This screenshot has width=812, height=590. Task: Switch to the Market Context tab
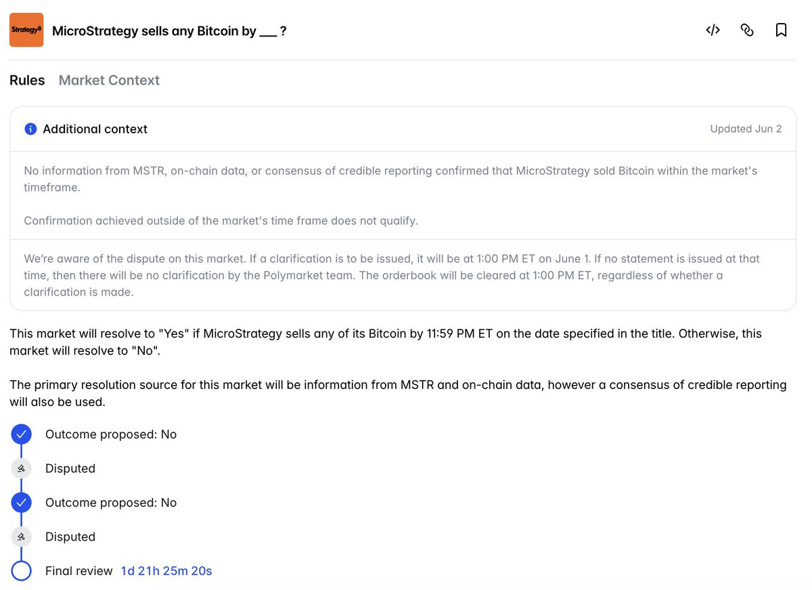(x=109, y=80)
